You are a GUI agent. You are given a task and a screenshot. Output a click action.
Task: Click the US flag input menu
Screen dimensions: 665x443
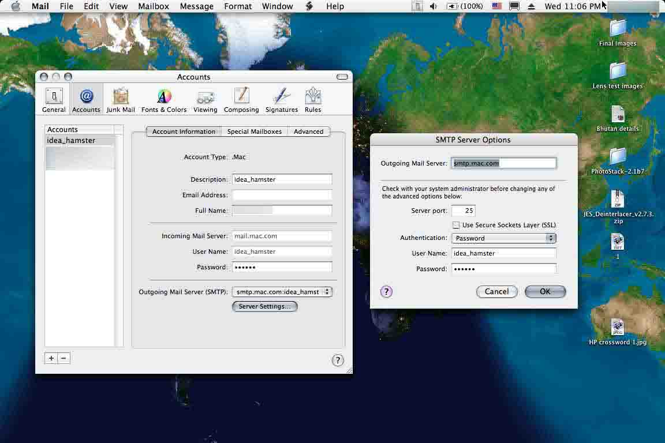(496, 6)
